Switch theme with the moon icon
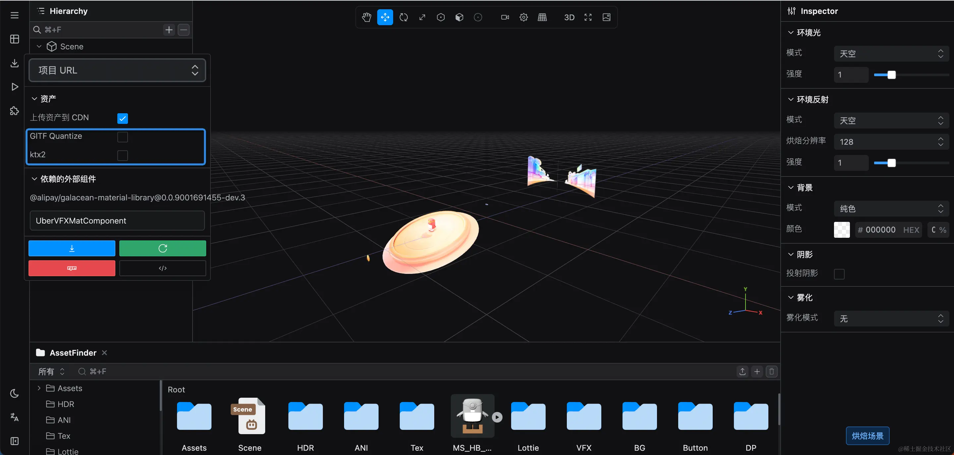 pyautogui.click(x=15, y=393)
